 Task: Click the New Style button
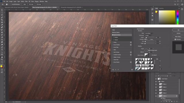tap(178, 37)
